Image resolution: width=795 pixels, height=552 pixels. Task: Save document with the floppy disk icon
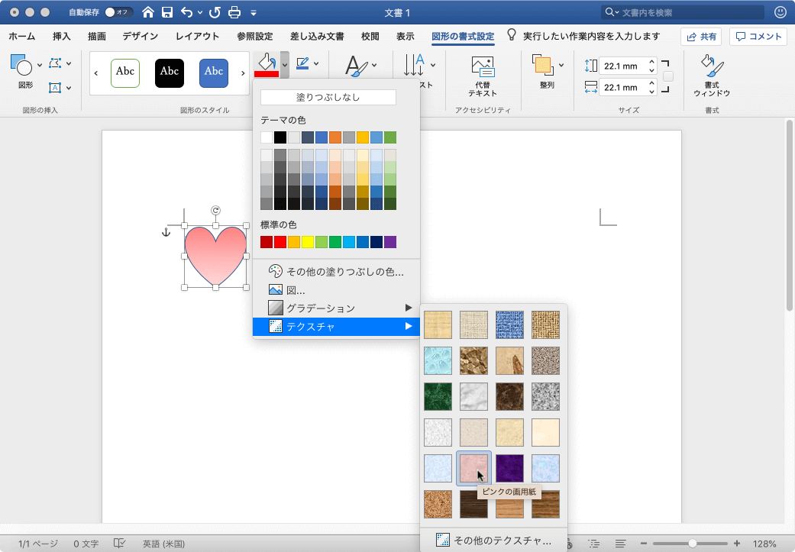click(x=167, y=12)
